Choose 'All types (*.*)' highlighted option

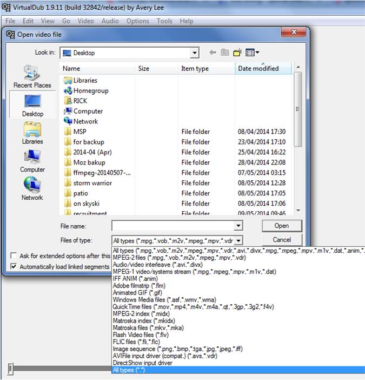(x=238, y=370)
